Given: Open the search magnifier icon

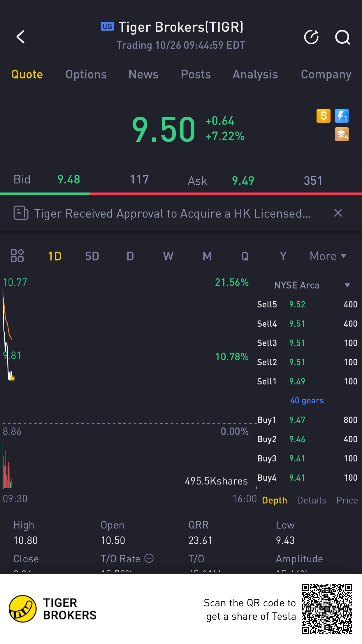Looking at the screenshot, I should pyautogui.click(x=342, y=37).
